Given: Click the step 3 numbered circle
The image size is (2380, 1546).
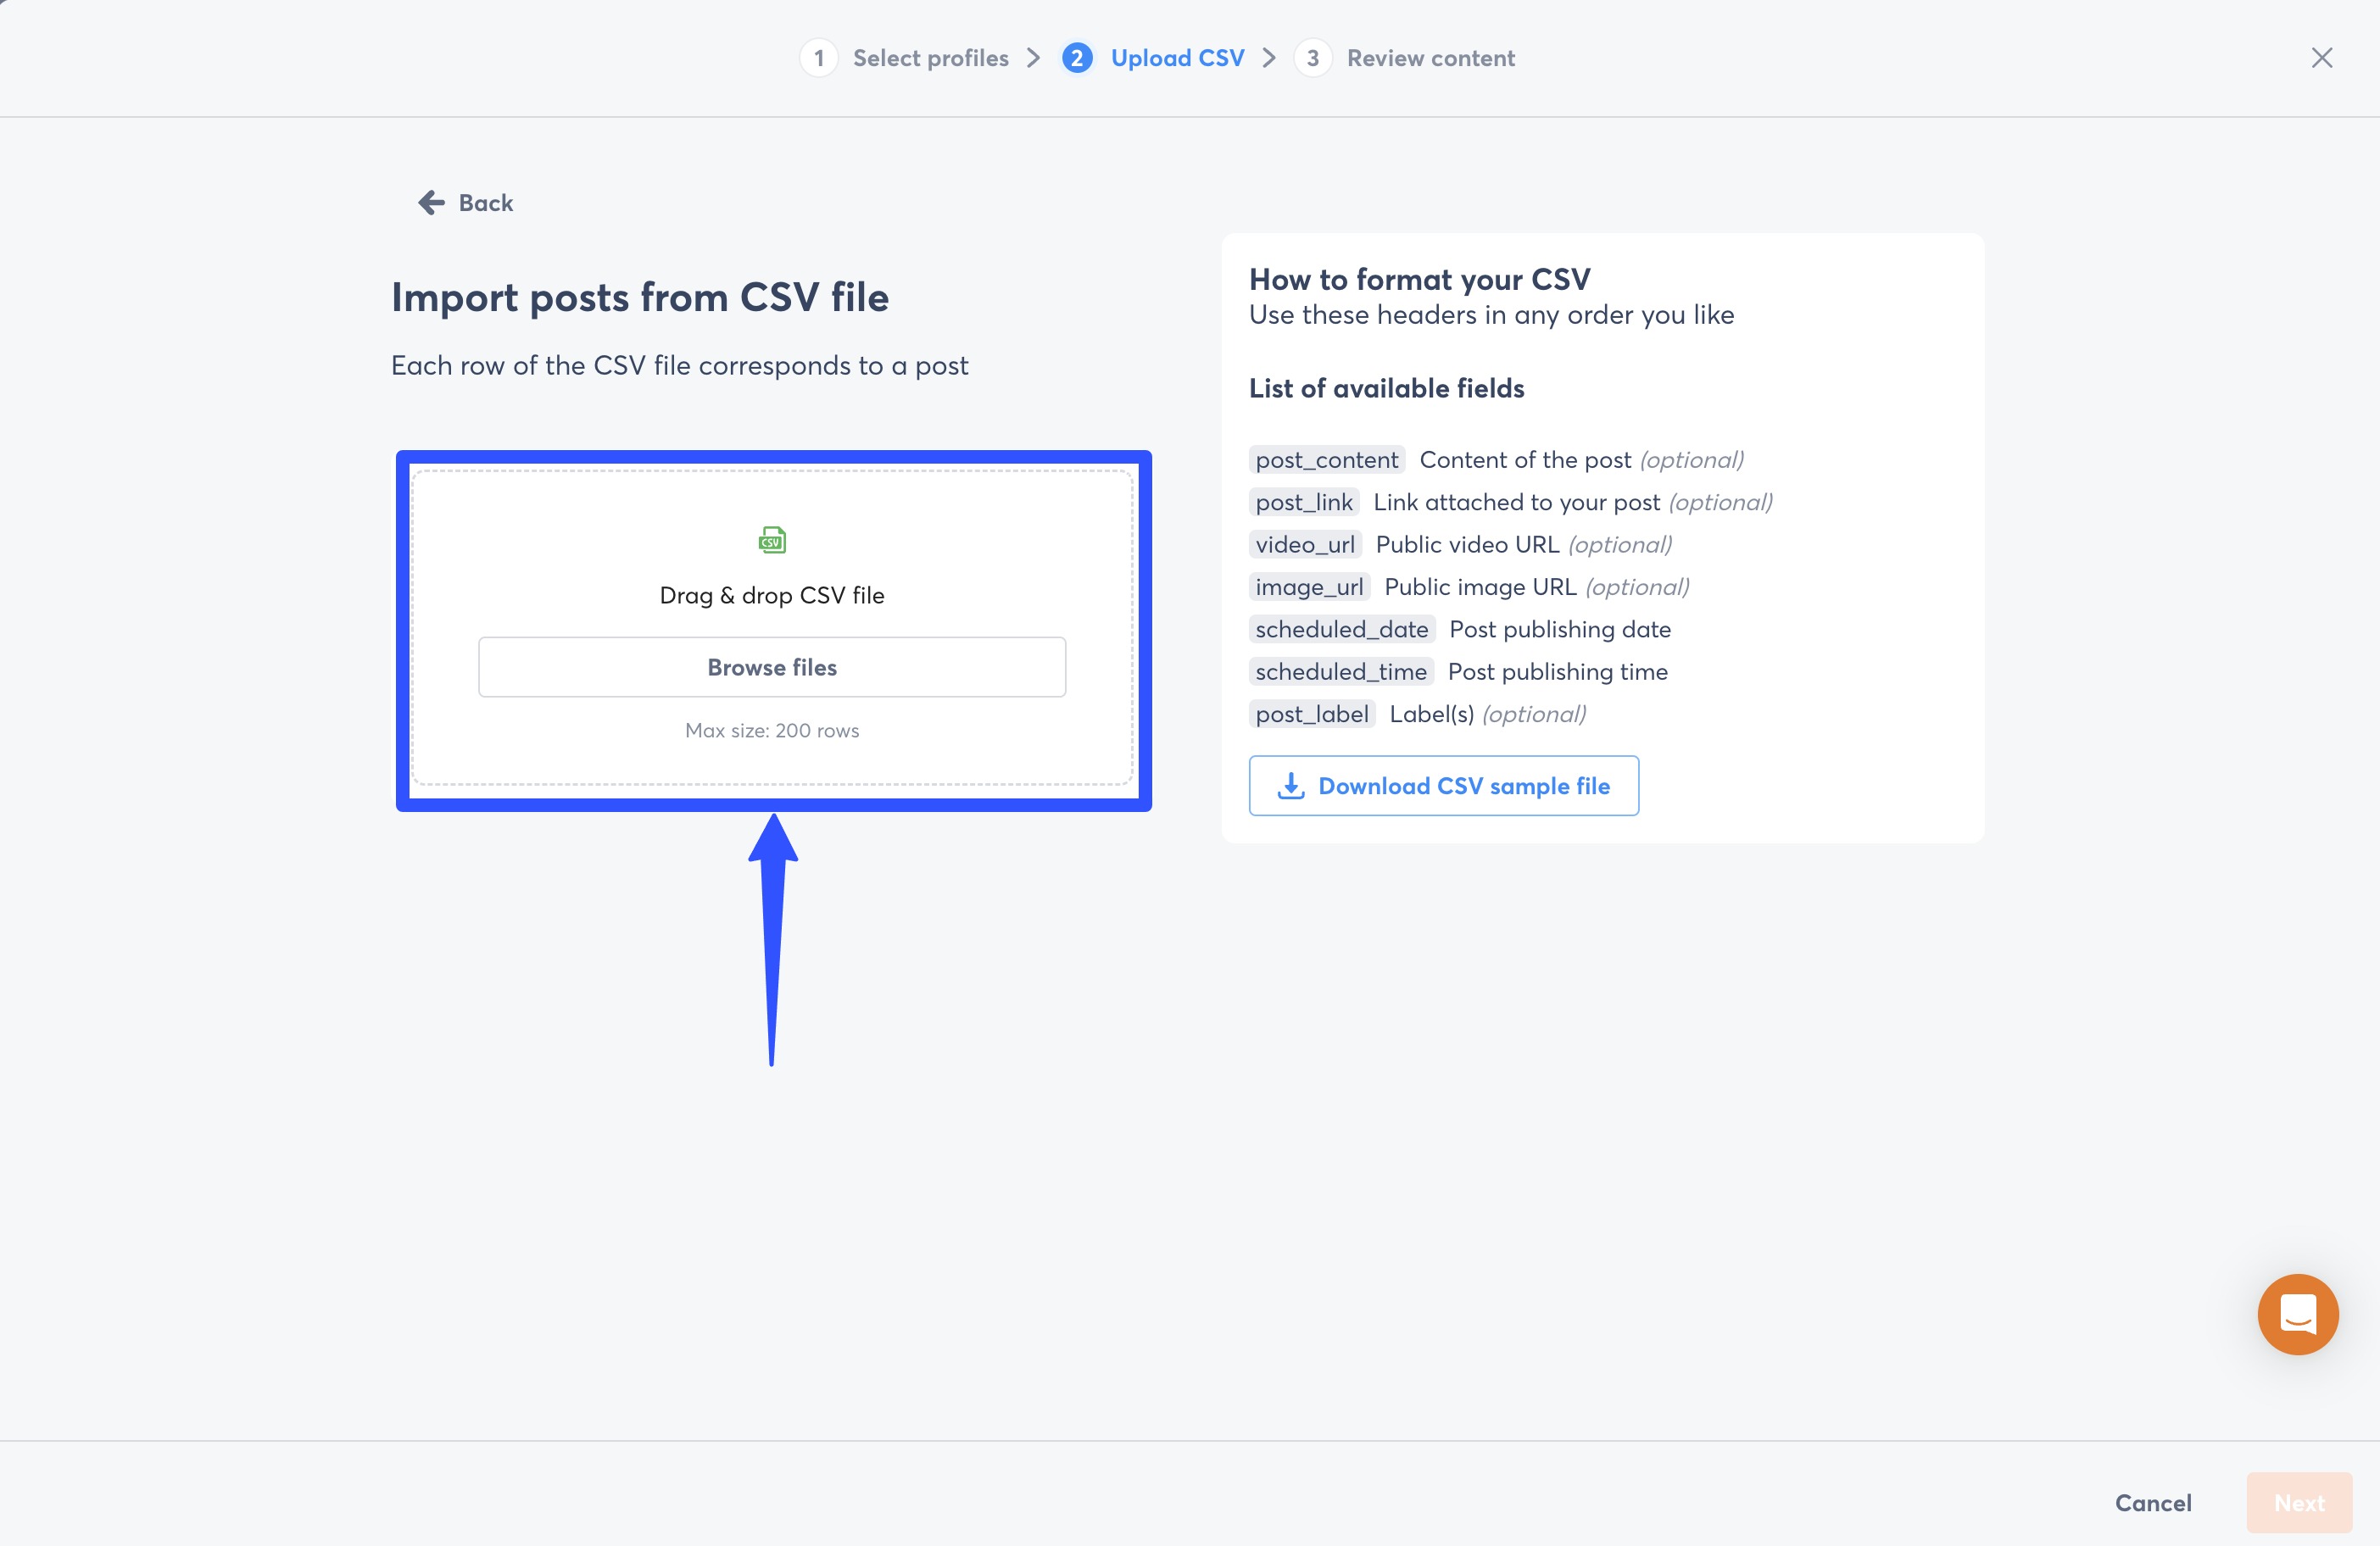Looking at the screenshot, I should [1312, 57].
